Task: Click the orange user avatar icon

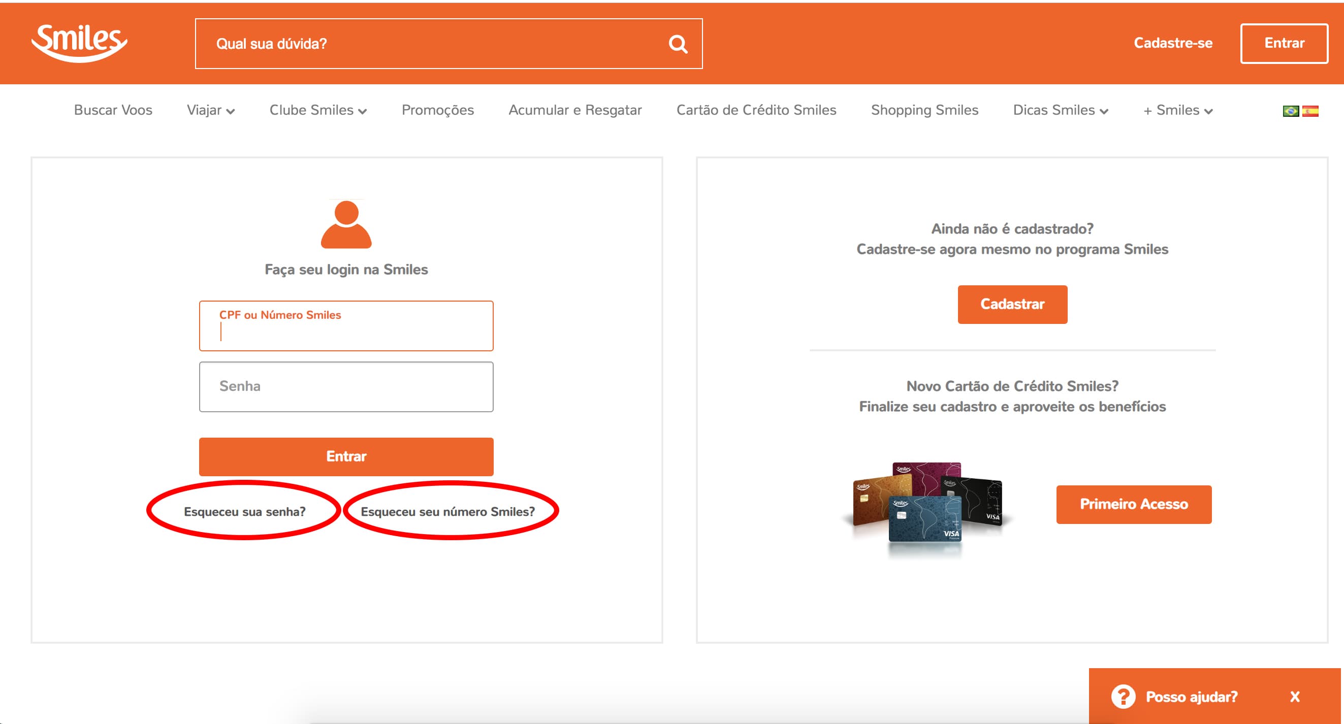Action: click(x=346, y=224)
